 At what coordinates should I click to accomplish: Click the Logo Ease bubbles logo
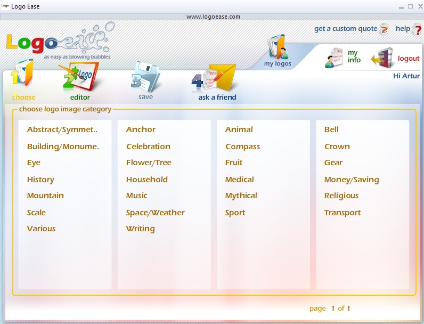(x=59, y=42)
